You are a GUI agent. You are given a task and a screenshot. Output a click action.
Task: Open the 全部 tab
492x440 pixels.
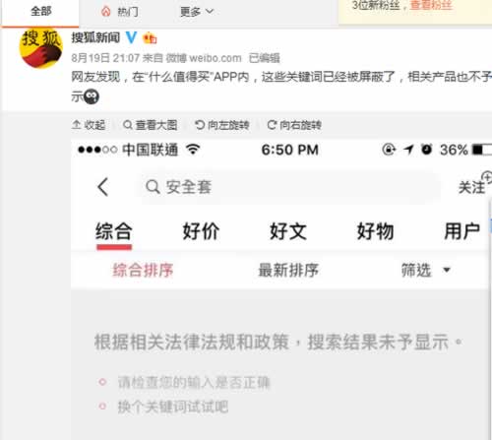tap(40, 12)
